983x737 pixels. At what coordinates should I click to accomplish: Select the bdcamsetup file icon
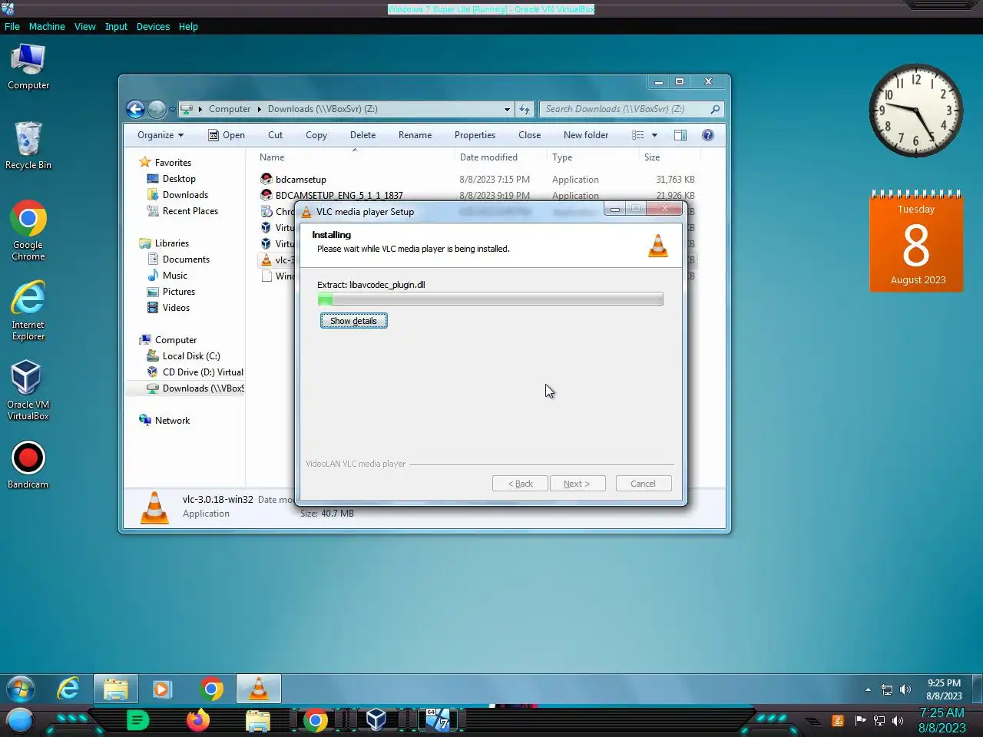click(x=266, y=179)
